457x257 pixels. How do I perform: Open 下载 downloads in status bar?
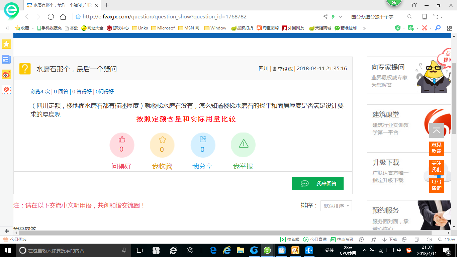click(389, 240)
